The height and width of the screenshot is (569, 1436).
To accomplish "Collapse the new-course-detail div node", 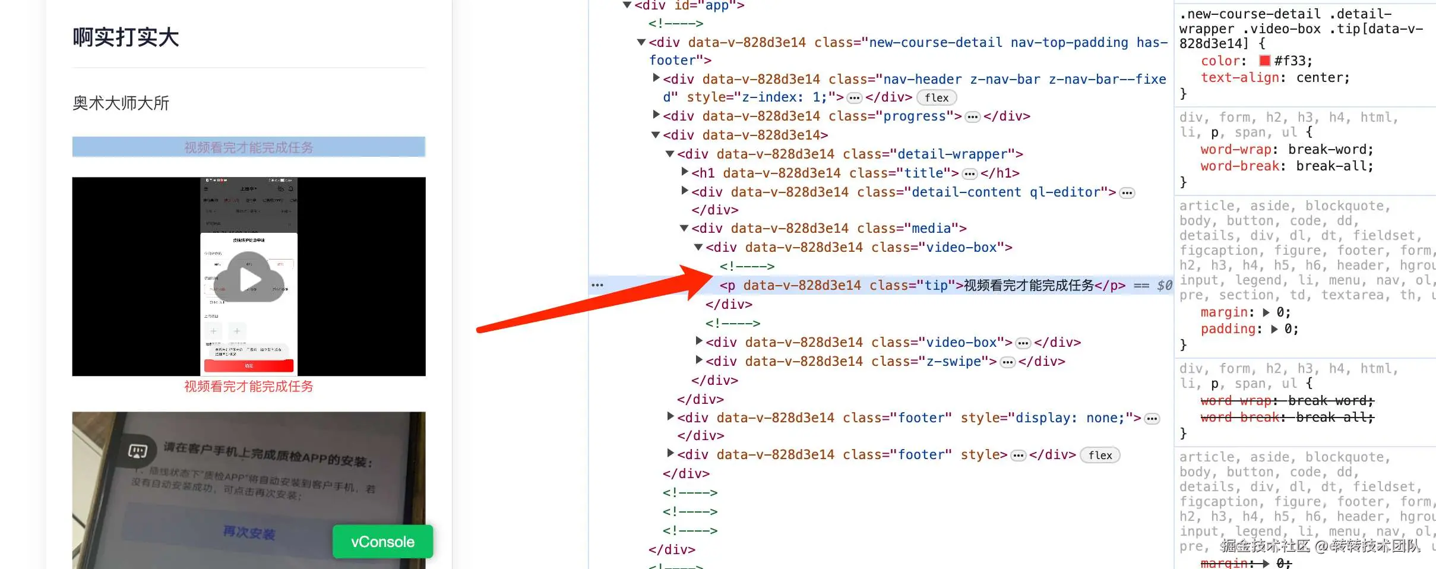I will point(641,42).
